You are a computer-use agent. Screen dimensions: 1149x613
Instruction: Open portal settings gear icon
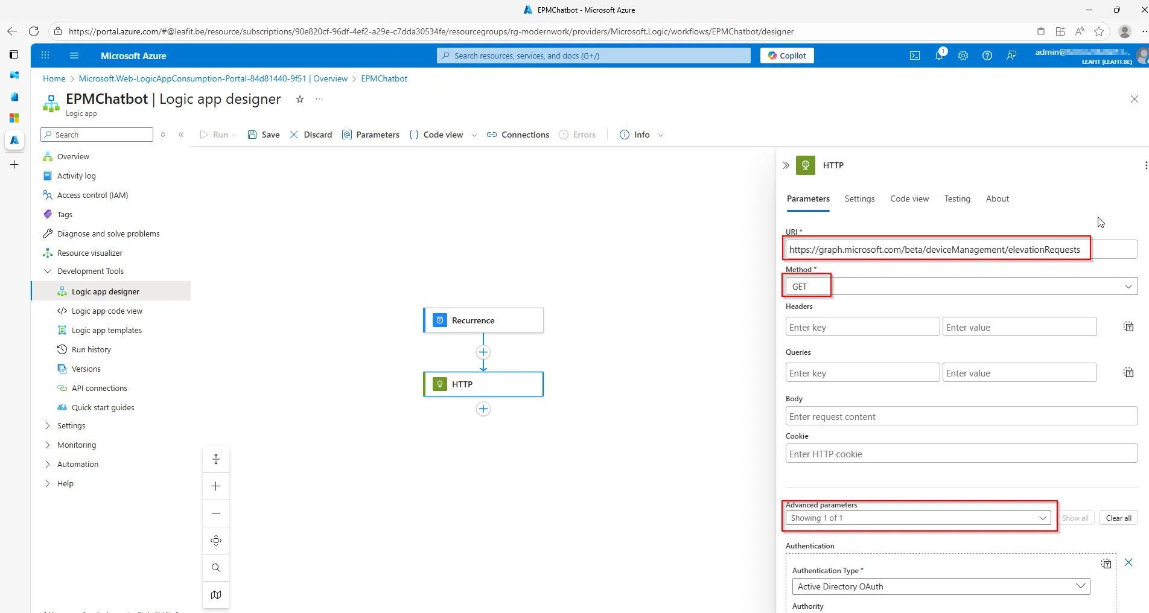pos(963,56)
